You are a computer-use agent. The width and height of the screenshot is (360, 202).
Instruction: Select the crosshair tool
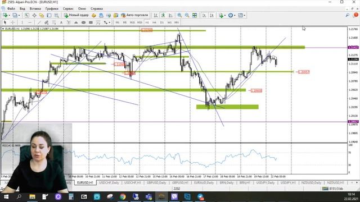pyautogui.click(x=13, y=22)
